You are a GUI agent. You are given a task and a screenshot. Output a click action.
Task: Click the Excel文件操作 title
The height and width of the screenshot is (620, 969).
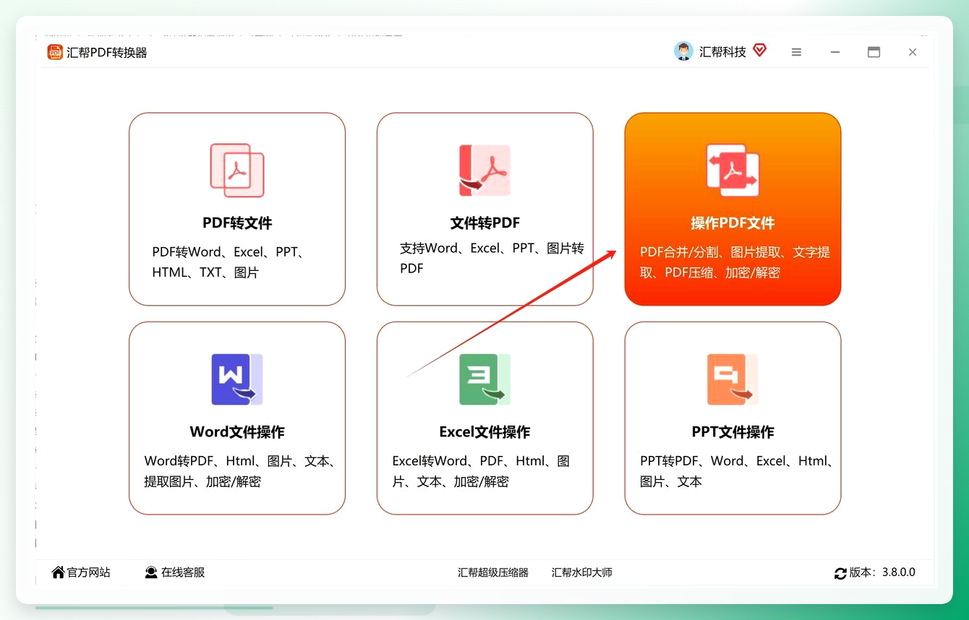484,432
